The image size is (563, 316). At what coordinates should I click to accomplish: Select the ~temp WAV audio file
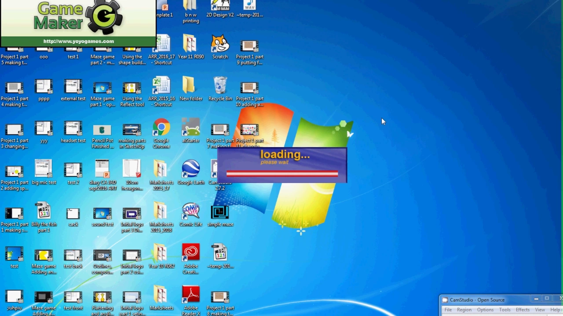click(249, 9)
